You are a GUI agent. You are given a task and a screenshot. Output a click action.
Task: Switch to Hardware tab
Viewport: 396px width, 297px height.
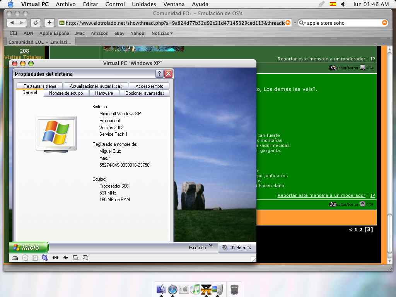click(x=104, y=93)
